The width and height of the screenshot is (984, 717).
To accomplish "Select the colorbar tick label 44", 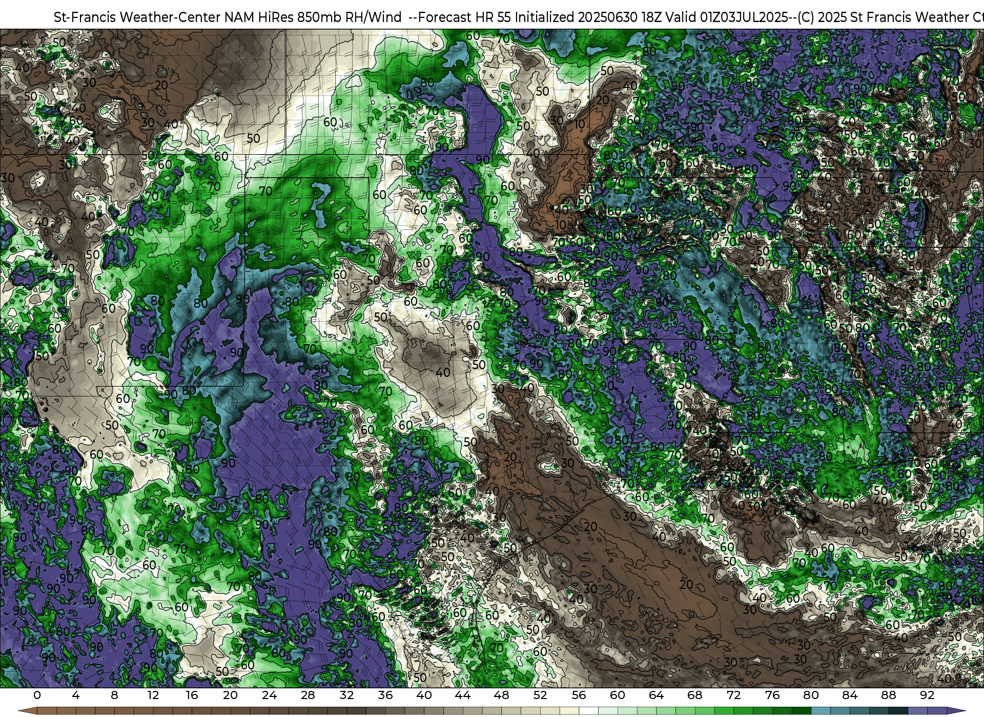I will point(463,695).
